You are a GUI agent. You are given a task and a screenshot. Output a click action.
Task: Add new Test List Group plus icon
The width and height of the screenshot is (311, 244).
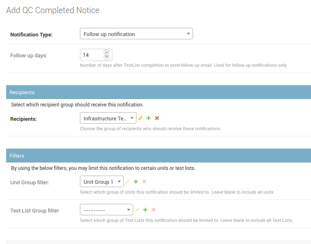[145, 210]
